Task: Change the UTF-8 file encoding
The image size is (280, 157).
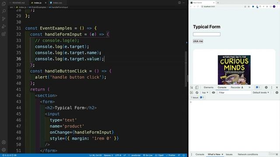Action: click(118, 155)
